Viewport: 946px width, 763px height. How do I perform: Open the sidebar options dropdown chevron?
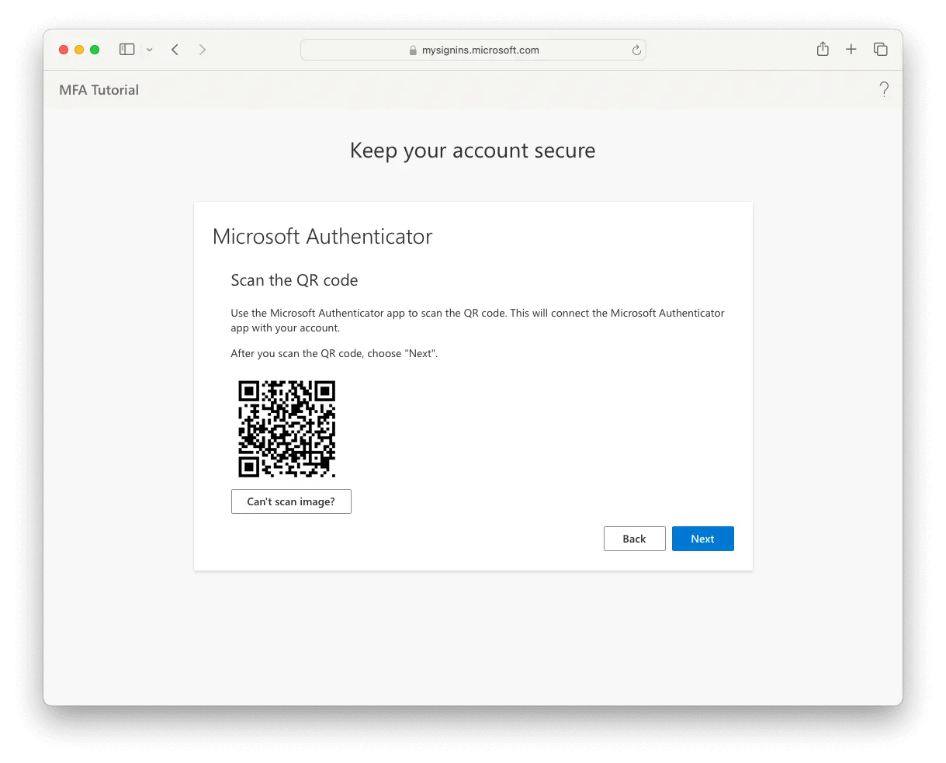tap(150, 50)
